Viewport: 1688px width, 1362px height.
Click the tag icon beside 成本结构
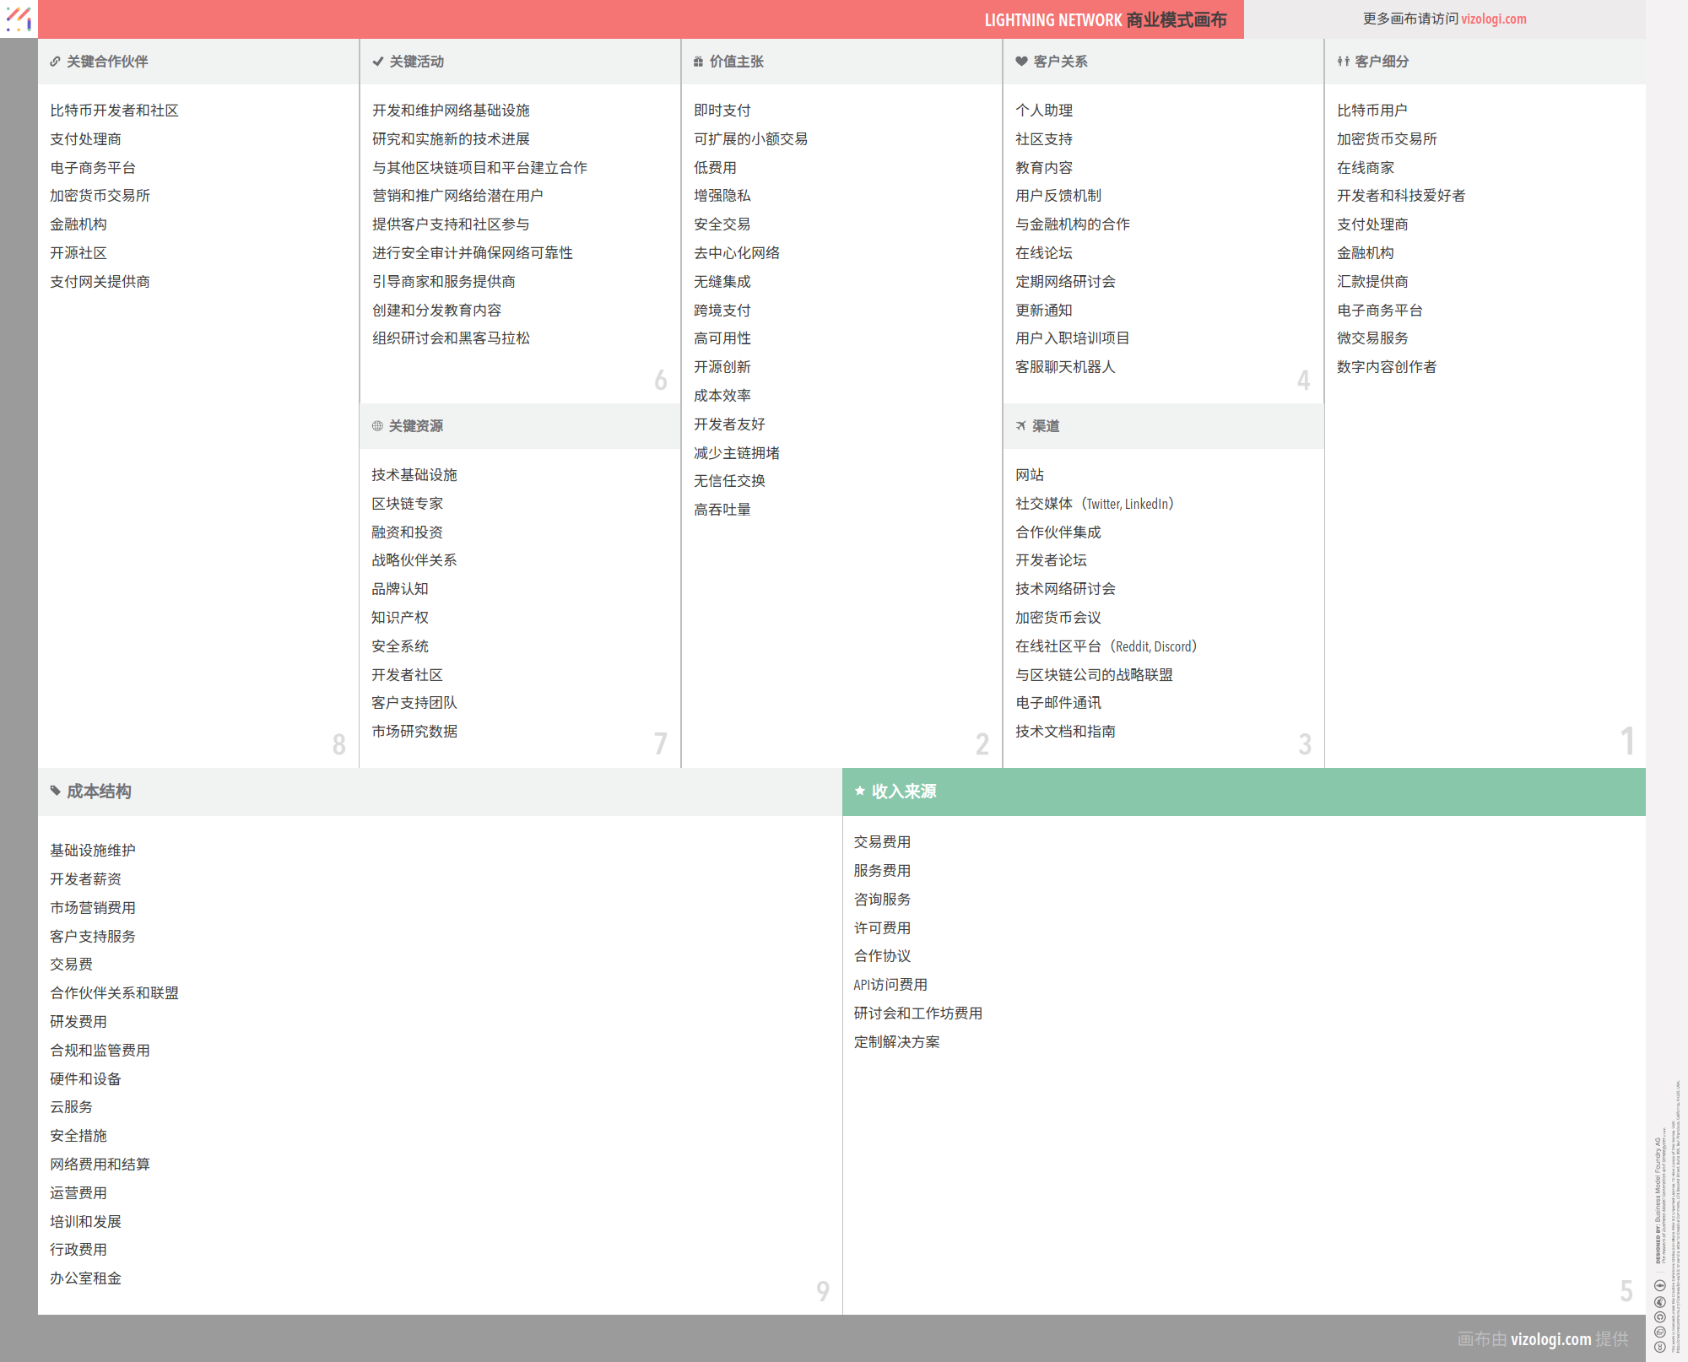[55, 791]
